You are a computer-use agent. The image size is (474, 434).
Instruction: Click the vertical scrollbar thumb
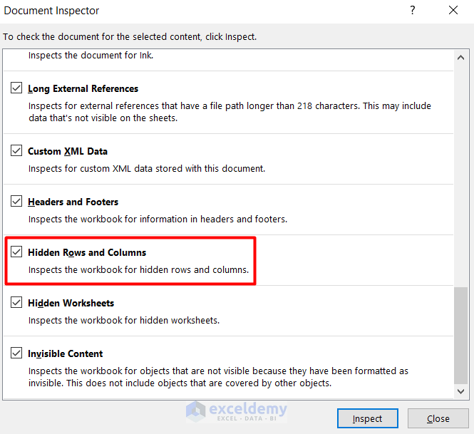tap(462, 334)
